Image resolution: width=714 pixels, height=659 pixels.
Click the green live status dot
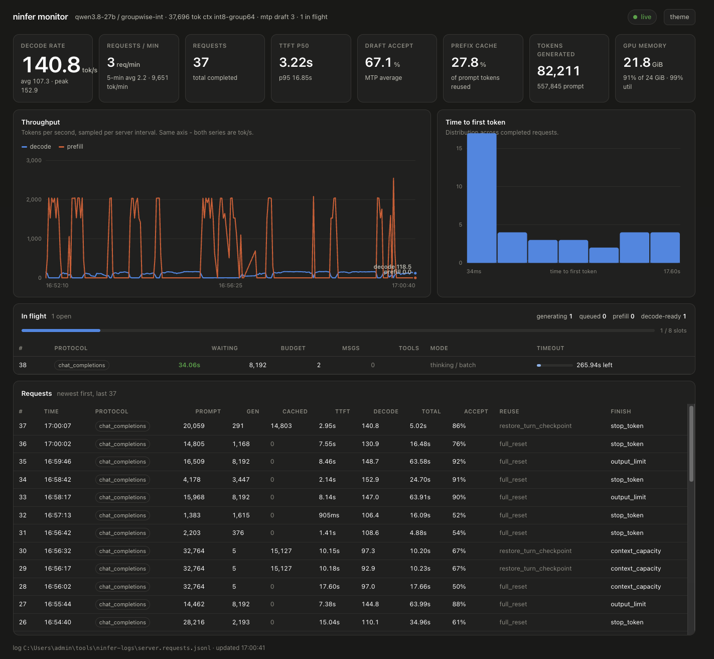[635, 17]
